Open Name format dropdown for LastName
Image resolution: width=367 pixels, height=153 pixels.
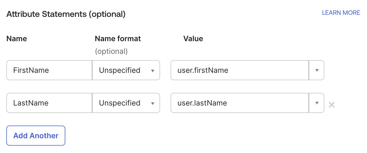point(126,103)
